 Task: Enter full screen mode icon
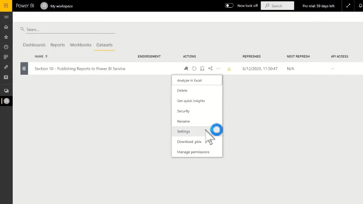pos(348,6)
